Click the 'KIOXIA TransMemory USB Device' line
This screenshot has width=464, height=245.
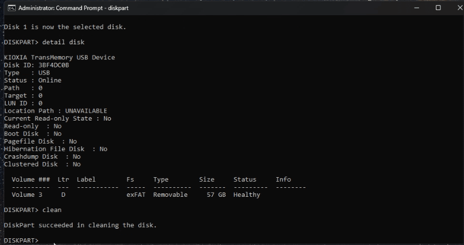pyautogui.click(x=60, y=57)
